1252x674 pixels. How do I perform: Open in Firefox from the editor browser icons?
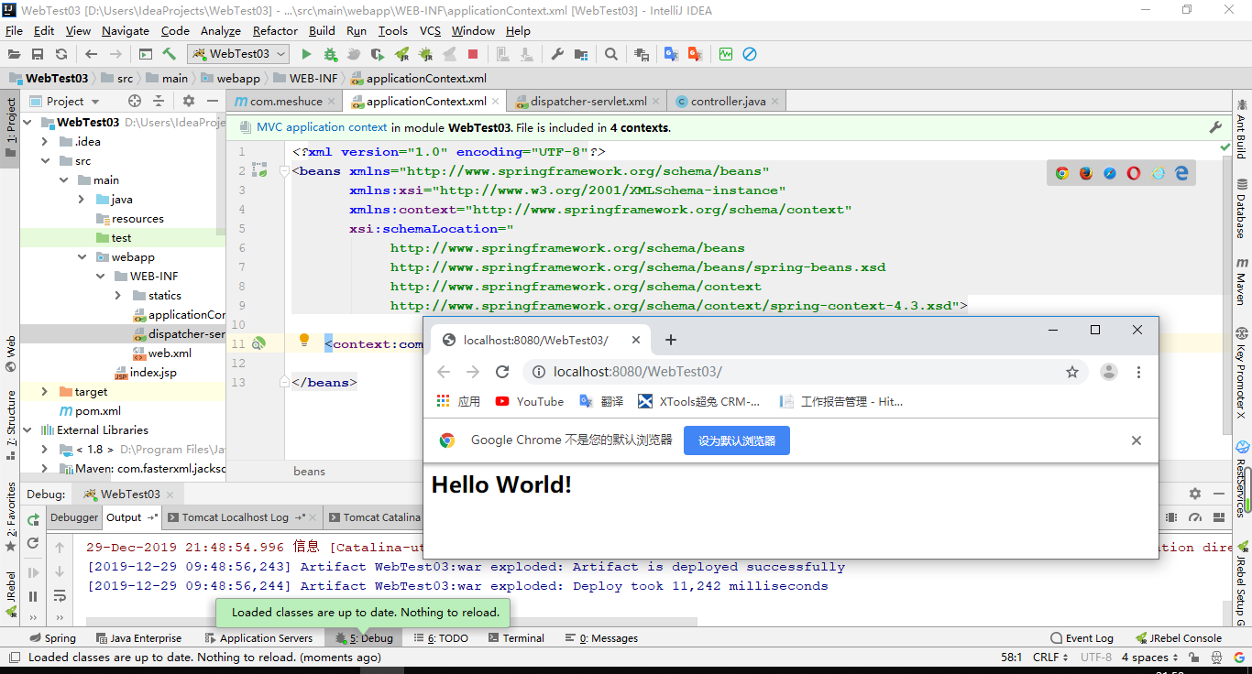[x=1086, y=172]
